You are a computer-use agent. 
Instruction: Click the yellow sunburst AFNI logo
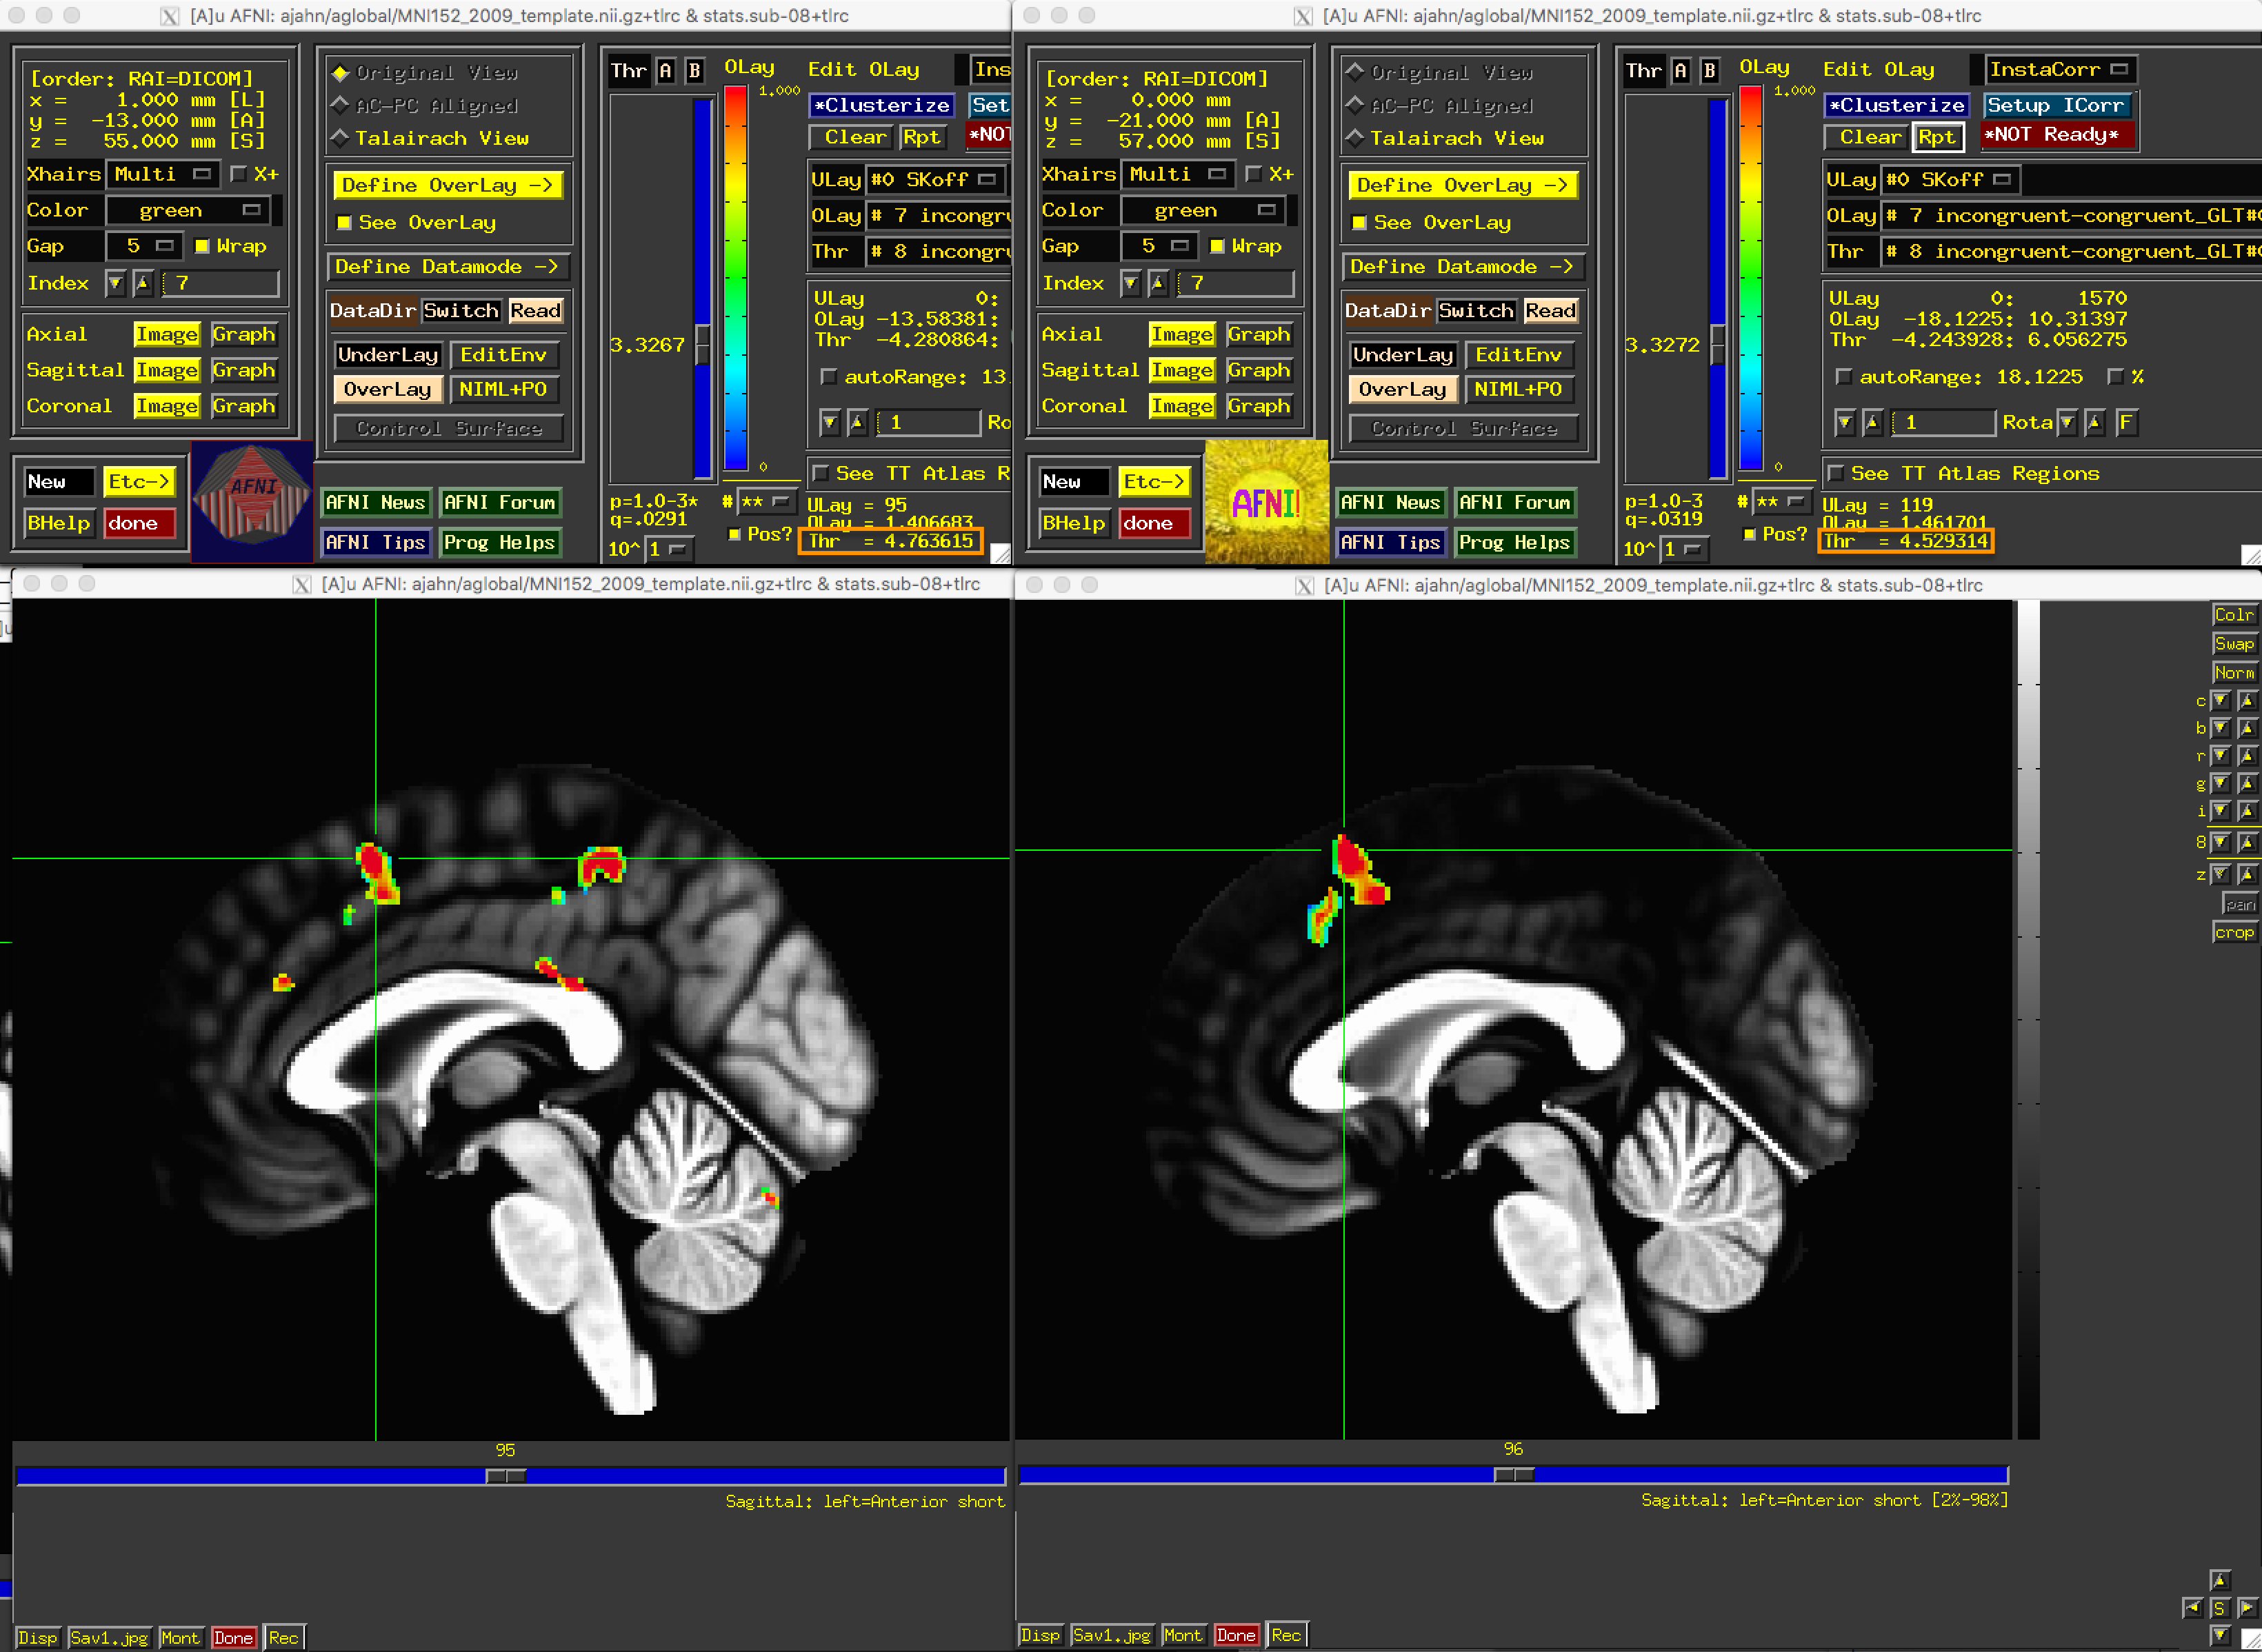click(x=1266, y=502)
